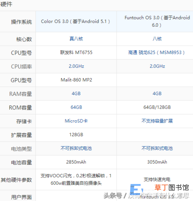Select the 其他硬件参数 row label
This screenshot has height=201, width=193.
(16, 180)
